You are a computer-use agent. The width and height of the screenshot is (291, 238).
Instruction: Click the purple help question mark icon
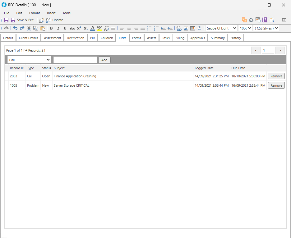coord(265,20)
